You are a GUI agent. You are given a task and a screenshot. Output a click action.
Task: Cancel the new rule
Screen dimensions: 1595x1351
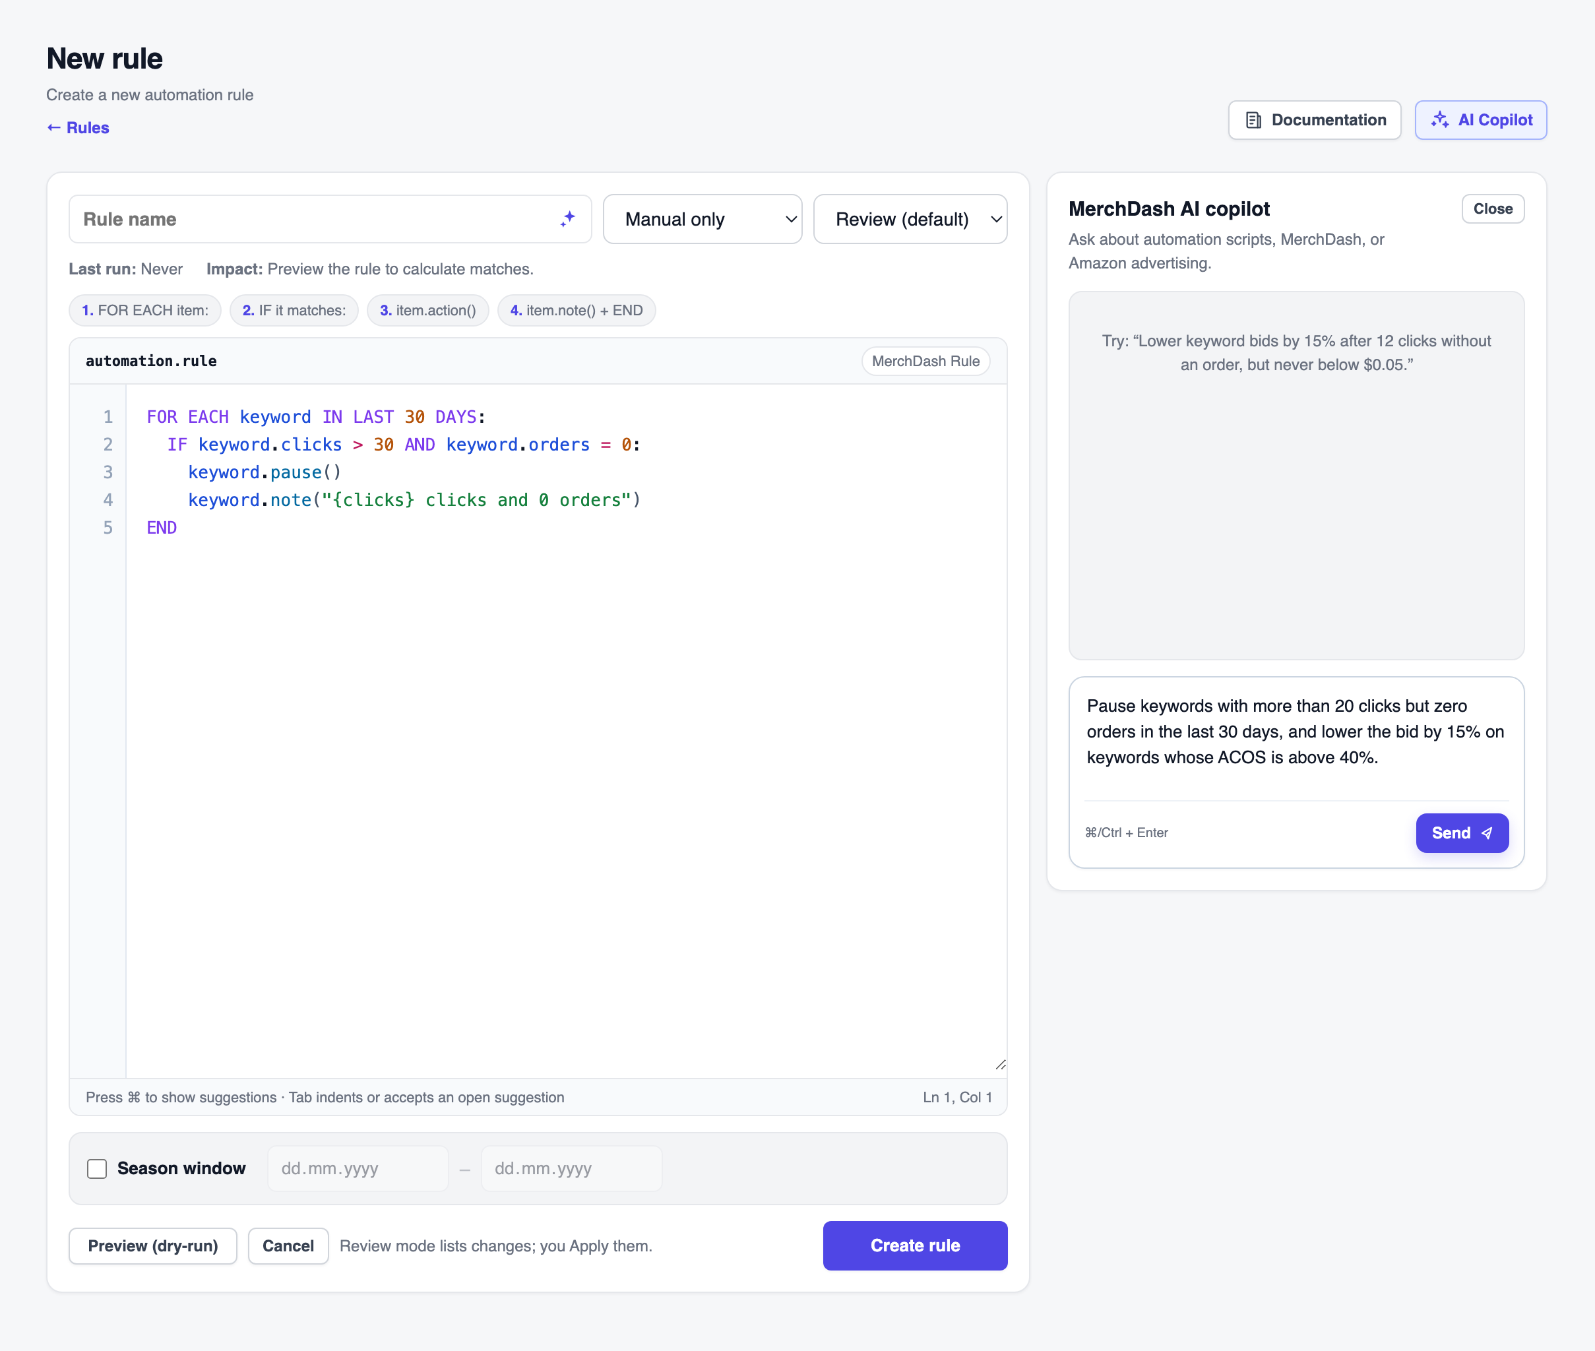[288, 1246]
